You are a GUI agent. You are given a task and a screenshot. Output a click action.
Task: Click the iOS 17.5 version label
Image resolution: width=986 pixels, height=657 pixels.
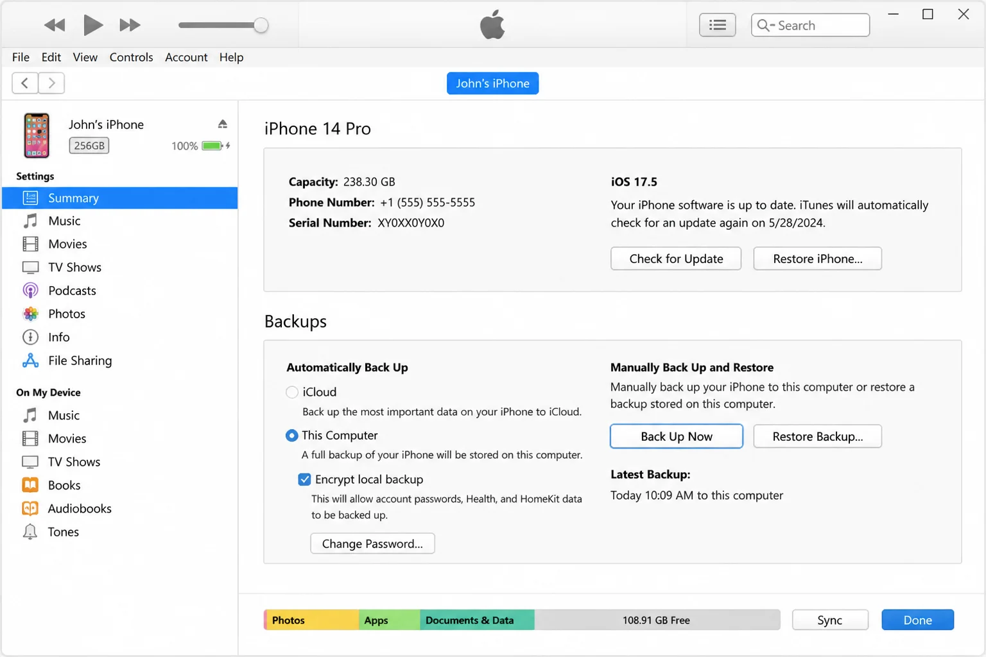634,182
